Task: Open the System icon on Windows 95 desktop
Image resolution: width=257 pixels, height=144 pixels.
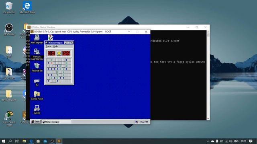Action: pyautogui.click(x=37, y=109)
